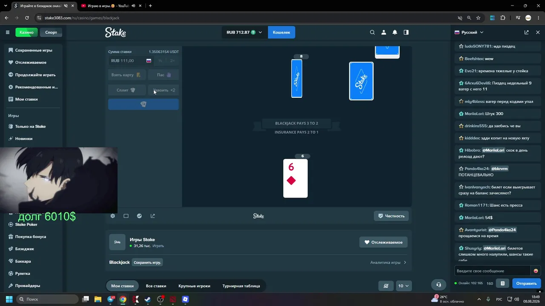The height and width of the screenshot is (306, 545).
Task: Expand the 10 rows-per-page dropdown
Action: coord(403,286)
